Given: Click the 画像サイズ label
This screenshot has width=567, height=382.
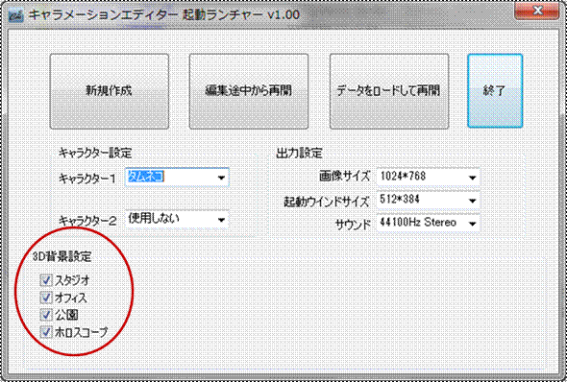Looking at the screenshot, I should pyautogui.click(x=345, y=177).
